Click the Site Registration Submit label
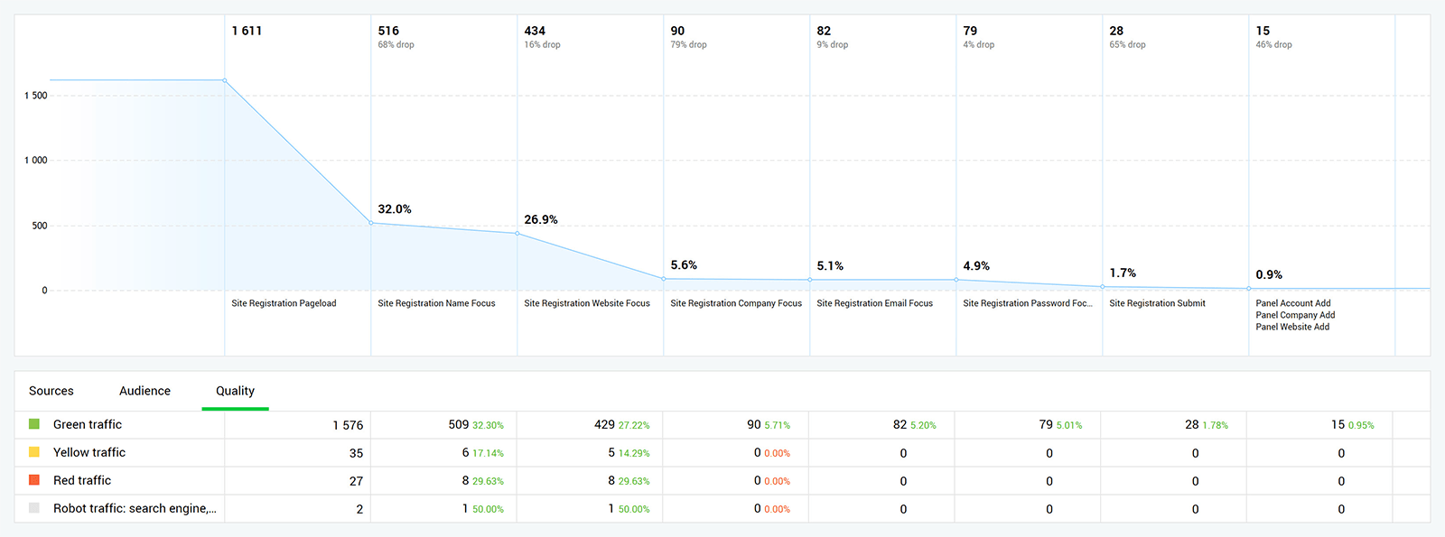The image size is (1445, 537). [x=1157, y=303]
